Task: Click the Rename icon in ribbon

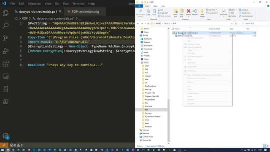Action: click(x=195, y=12)
